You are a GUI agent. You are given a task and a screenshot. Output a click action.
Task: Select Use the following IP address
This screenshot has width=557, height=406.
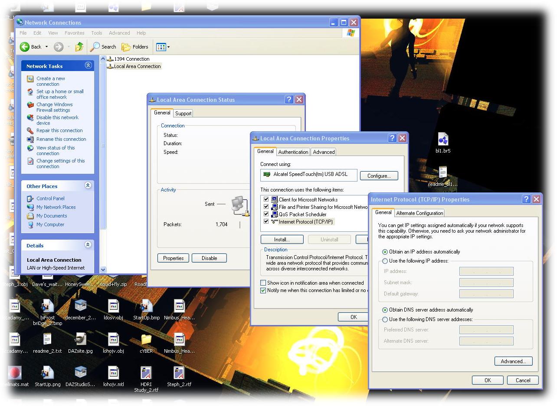click(x=385, y=261)
